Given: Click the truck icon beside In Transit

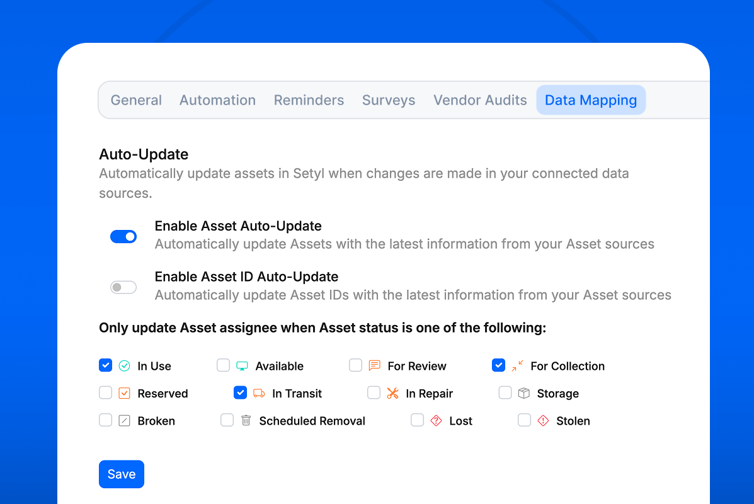Looking at the screenshot, I should click(258, 393).
